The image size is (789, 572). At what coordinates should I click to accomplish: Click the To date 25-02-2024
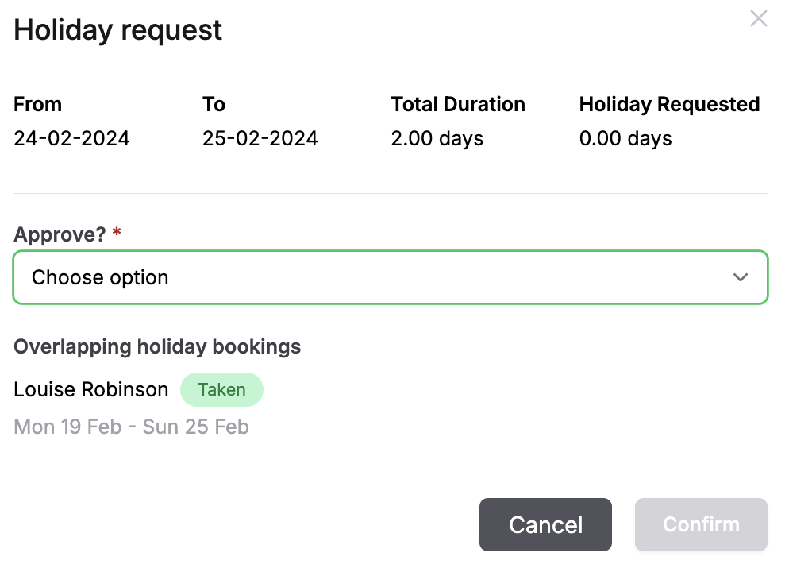(x=260, y=138)
